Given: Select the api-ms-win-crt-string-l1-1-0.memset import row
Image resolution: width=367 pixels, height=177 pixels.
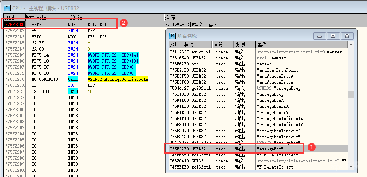Looking at the screenshot, I should coord(258,52).
